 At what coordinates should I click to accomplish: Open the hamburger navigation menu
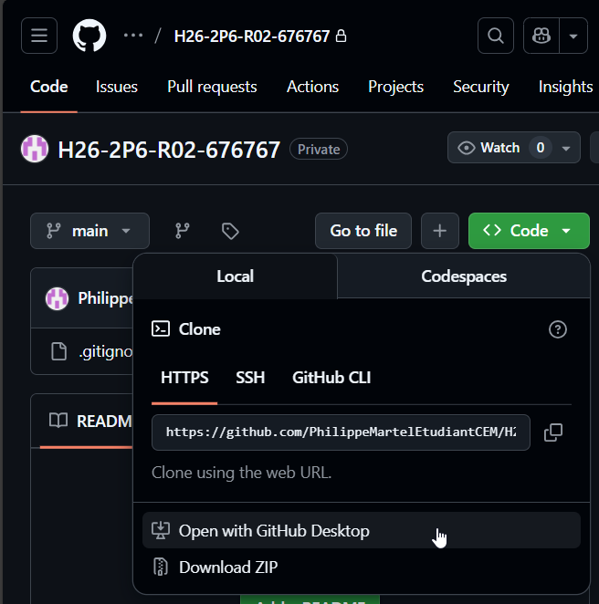tap(38, 36)
